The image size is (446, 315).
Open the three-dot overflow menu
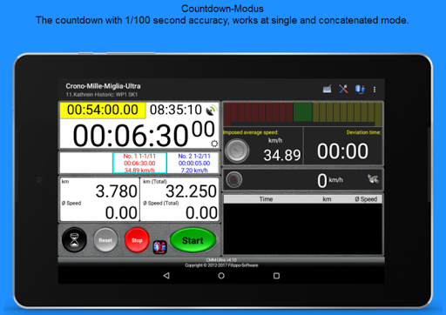pos(375,90)
